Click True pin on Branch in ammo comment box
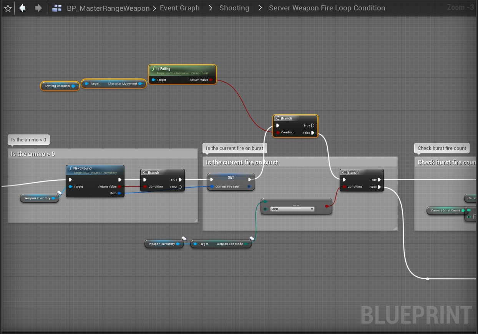This screenshot has width=478, height=334. [x=180, y=179]
